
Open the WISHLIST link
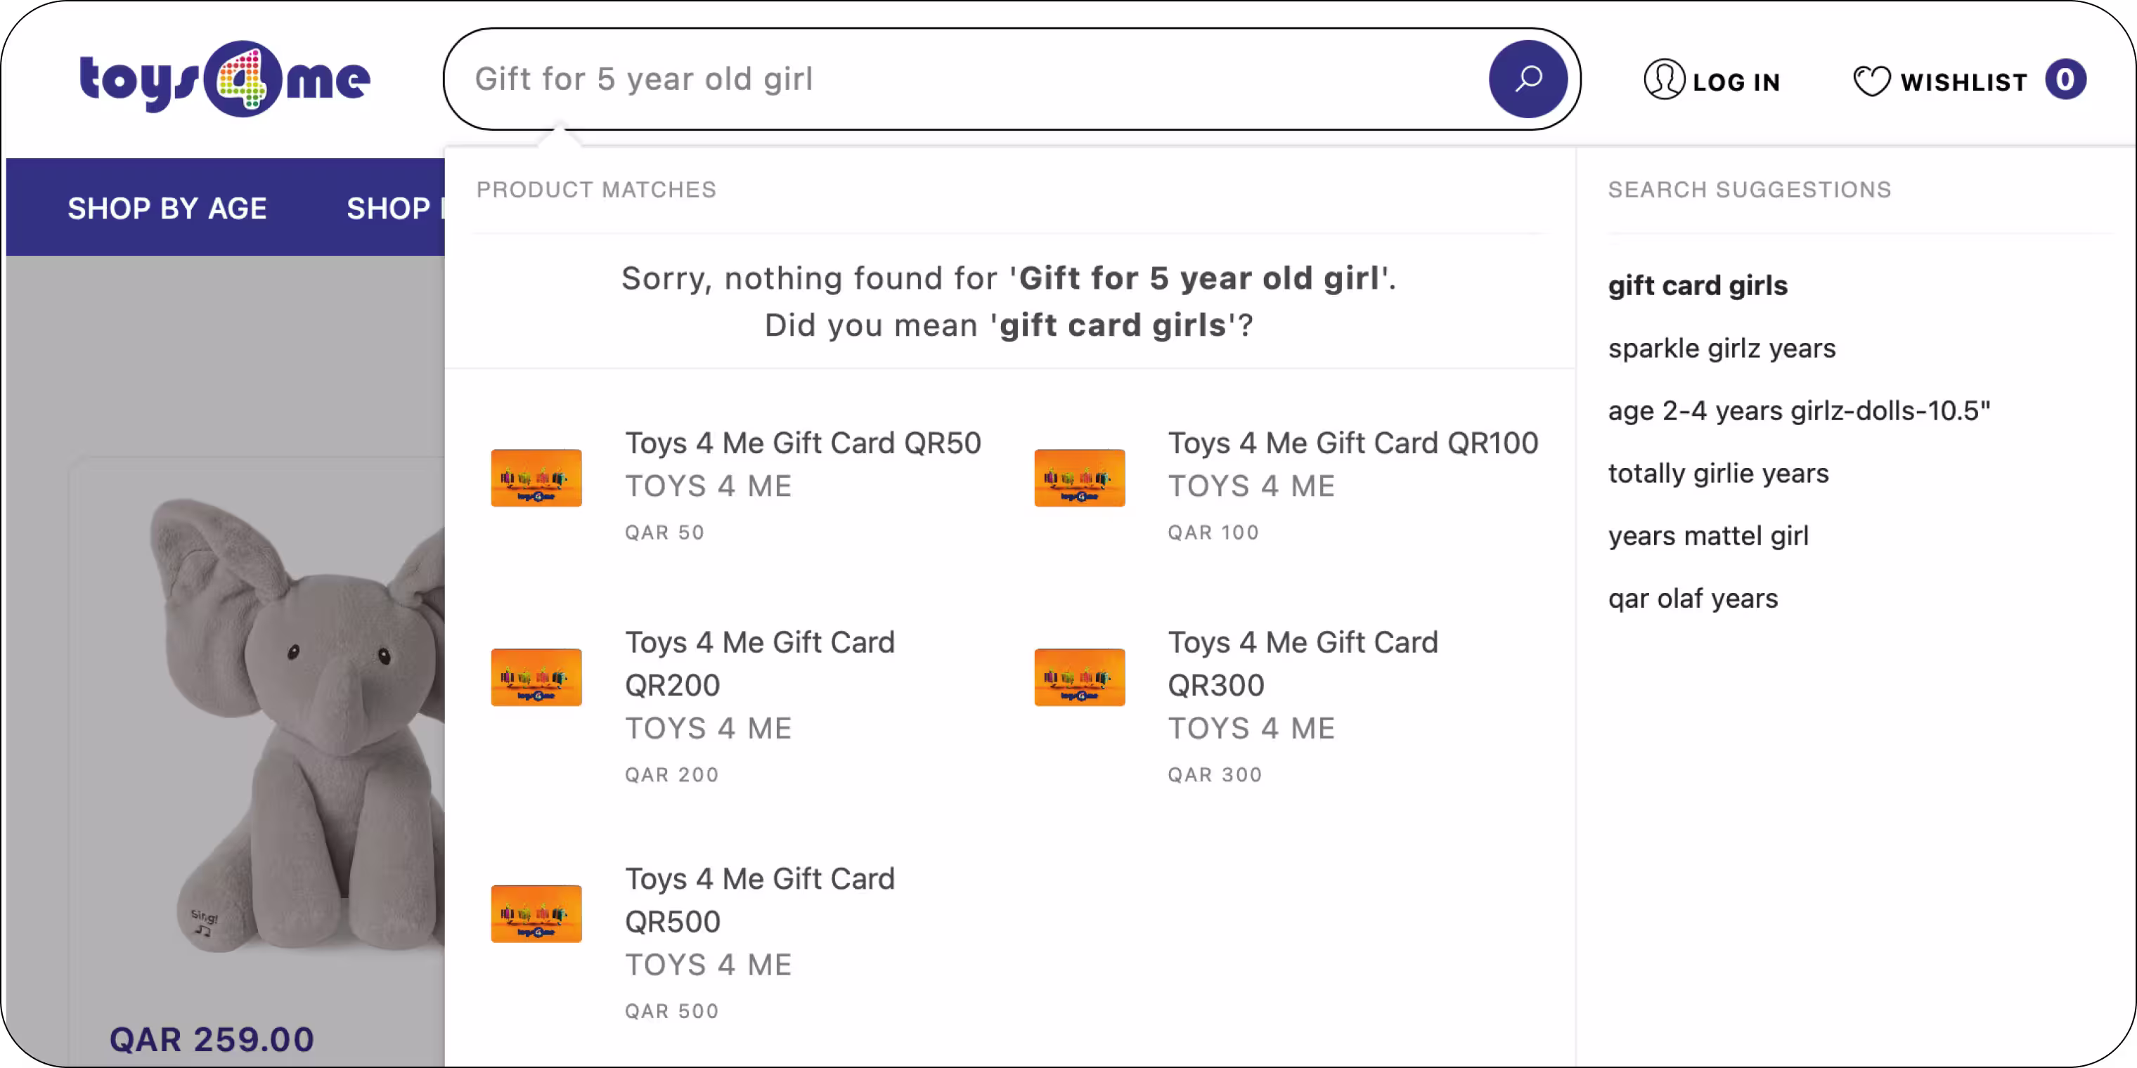pyautogui.click(x=1963, y=82)
